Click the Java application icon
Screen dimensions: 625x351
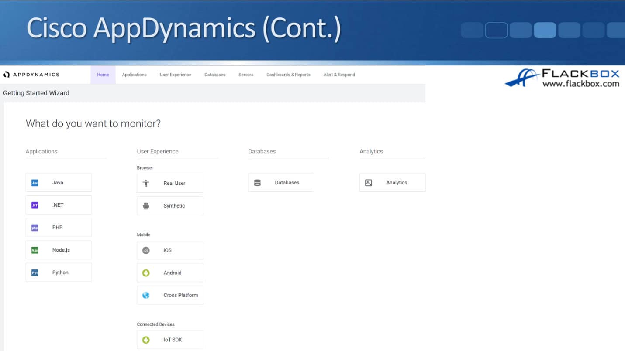tap(35, 183)
